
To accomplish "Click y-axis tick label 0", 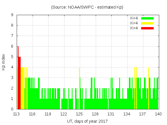I will (x=12, y=109).
